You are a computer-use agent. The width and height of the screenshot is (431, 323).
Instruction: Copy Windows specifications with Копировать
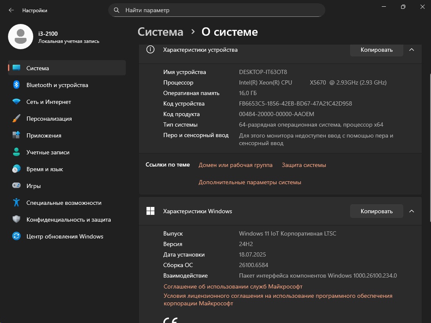coord(377,211)
